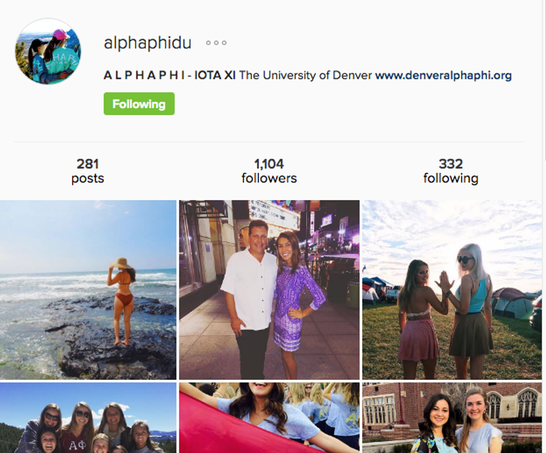View the 332 following list
Viewport: 546px width, 453px height.
(451, 171)
